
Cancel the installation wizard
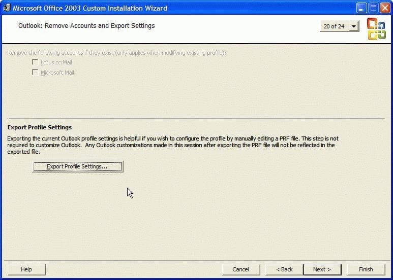pyautogui.click(x=240, y=269)
